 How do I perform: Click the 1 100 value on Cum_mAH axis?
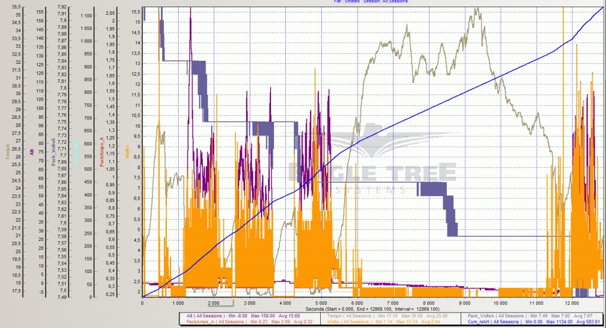coord(86,15)
